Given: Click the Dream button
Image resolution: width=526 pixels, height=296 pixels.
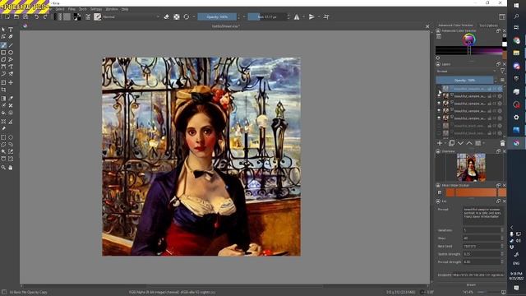Looking at the screenshot, I should click(471, 284).
